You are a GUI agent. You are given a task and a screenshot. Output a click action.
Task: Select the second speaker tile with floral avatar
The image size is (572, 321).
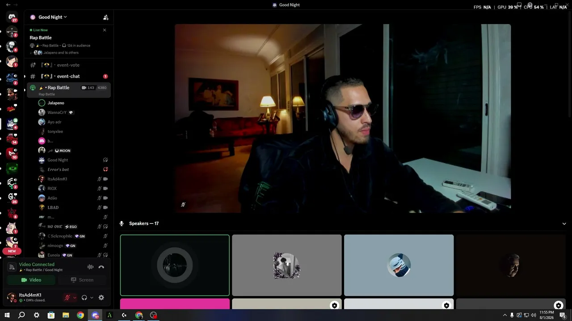click(x=287, y=265)
